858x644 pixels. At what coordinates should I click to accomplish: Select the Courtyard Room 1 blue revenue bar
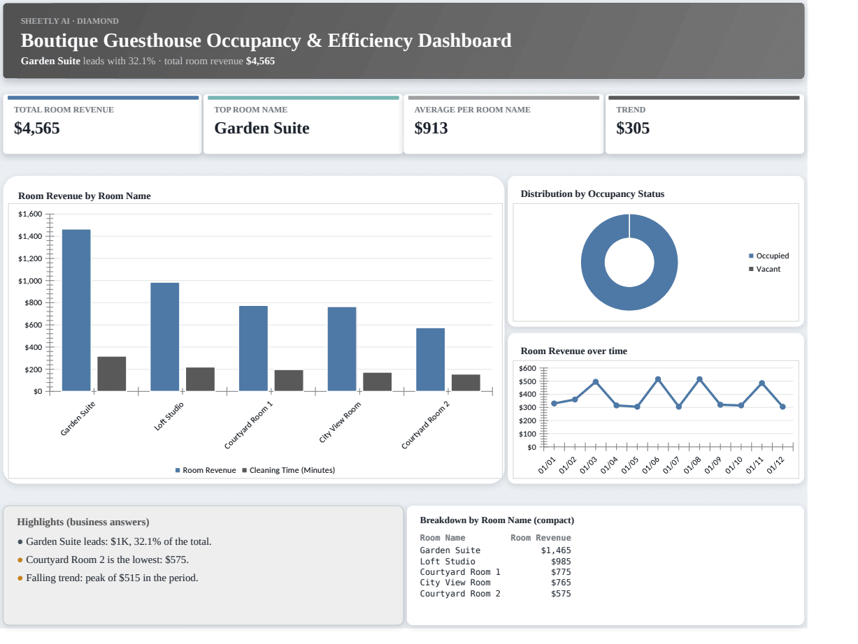click(x=253, y=349)
